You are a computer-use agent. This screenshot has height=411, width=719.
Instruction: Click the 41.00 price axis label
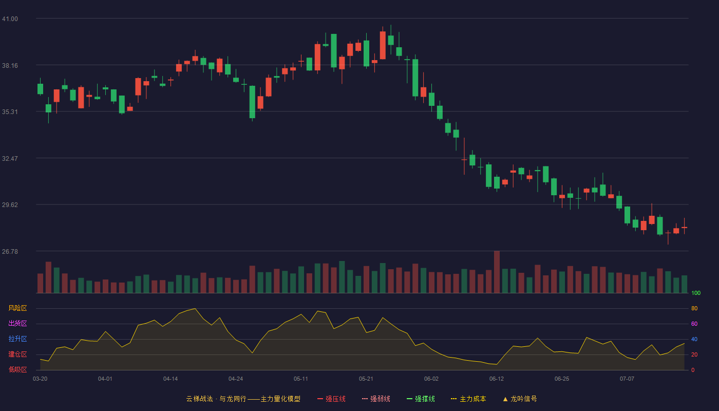pyautogui.click(x=10, y=19)
